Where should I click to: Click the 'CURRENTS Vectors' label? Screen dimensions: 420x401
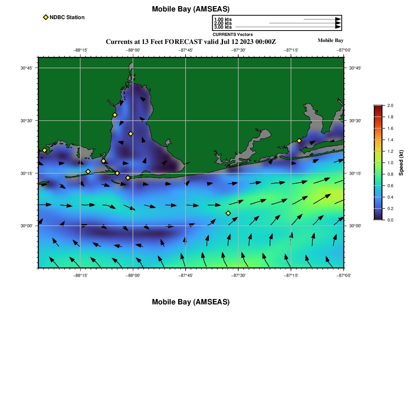click(x=233, y=34)
